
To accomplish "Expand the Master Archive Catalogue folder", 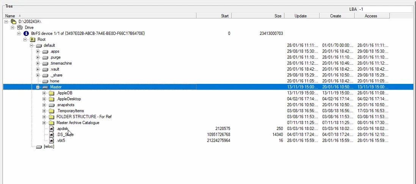I will [44, 123].
